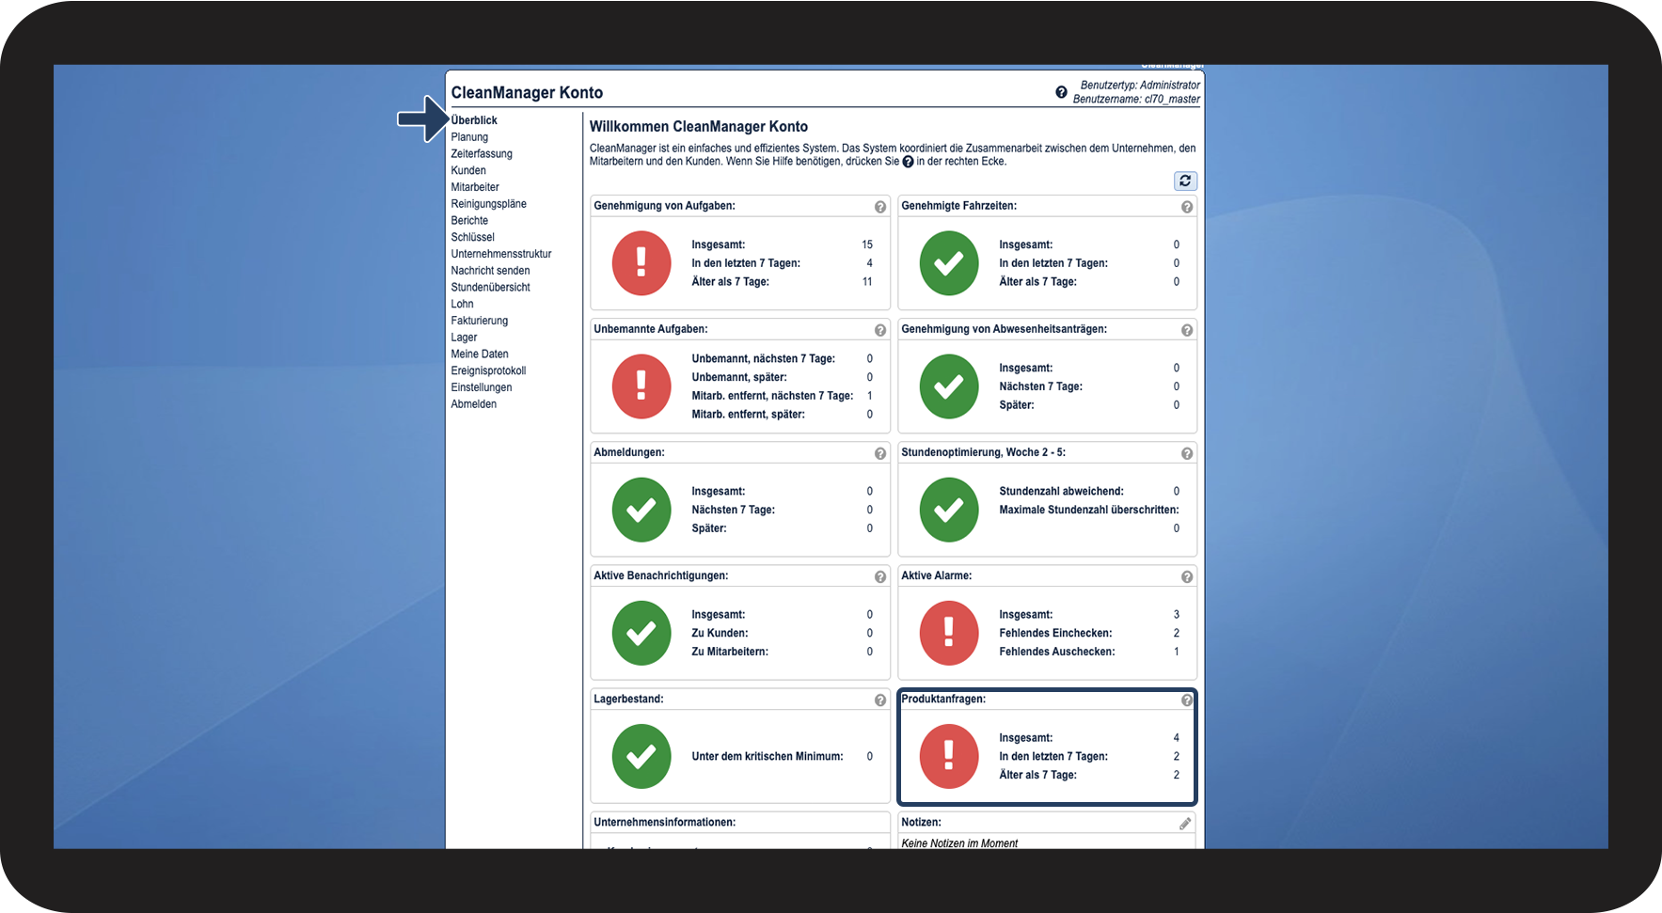The image size is (1662, 913).
Task: Click 'Zu Mitarbeitern' in Aktive Benachrichtigungen
Action: pos(730,652)
